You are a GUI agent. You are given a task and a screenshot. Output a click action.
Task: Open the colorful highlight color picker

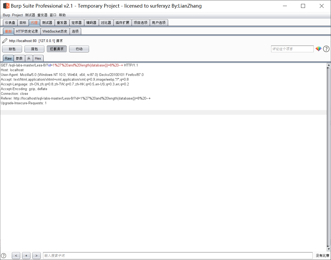319,49
